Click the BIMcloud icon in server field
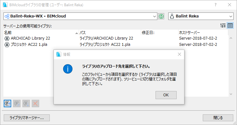 (x=7, y=16)
